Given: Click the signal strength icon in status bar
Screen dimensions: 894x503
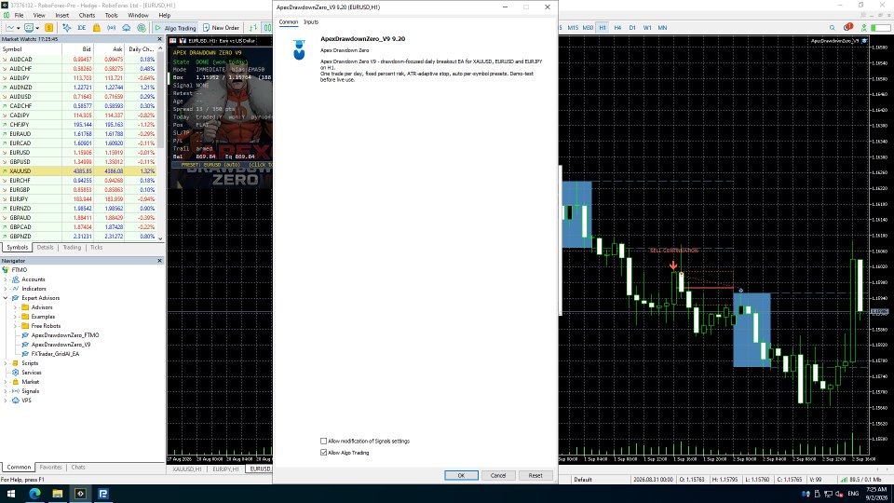Looking at the screenshot, I should tap(844, 480).
